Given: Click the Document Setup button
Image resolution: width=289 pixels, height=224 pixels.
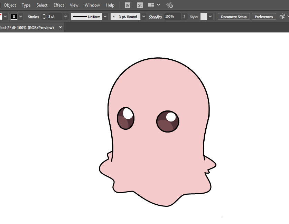Looking at the screenshot, I should [234, 17].
